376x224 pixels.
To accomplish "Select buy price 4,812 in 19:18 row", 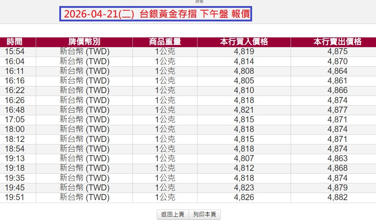I will coord(244,168).
